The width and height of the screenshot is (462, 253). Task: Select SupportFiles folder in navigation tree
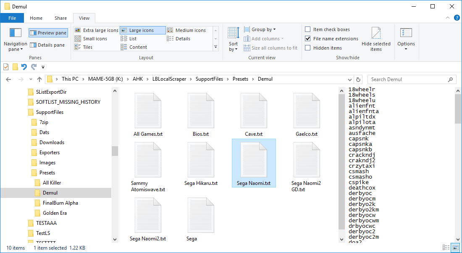46,112
